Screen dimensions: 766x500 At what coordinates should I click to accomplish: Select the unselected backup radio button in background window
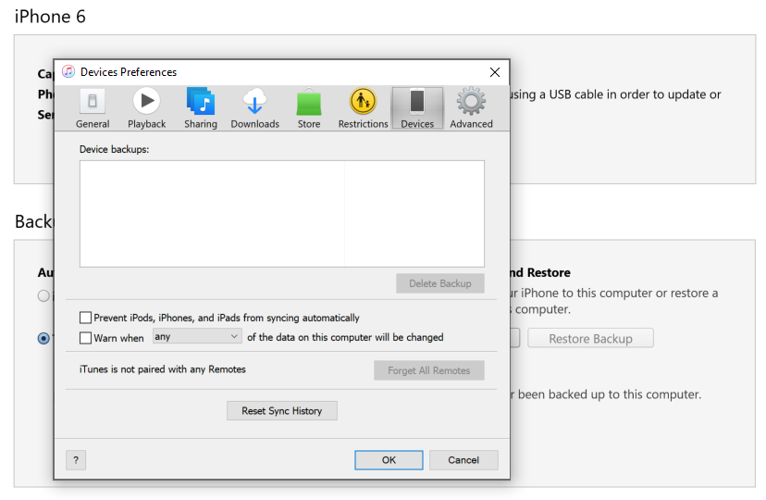tap(43, 295)
